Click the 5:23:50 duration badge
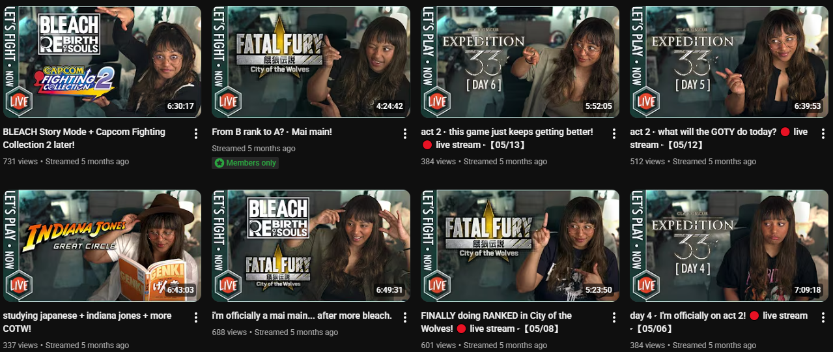Image resolution: width=833 pixels, height=352 pixels. pos(599,290)
